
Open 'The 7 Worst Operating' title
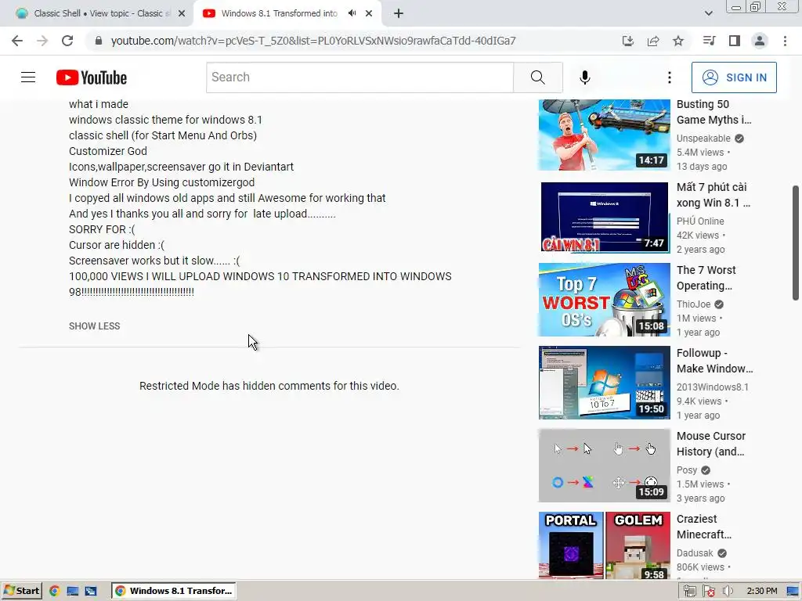click(x=706, y=278)
